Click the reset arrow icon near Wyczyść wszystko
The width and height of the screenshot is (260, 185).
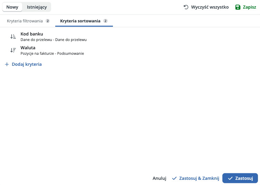(186, 7)
